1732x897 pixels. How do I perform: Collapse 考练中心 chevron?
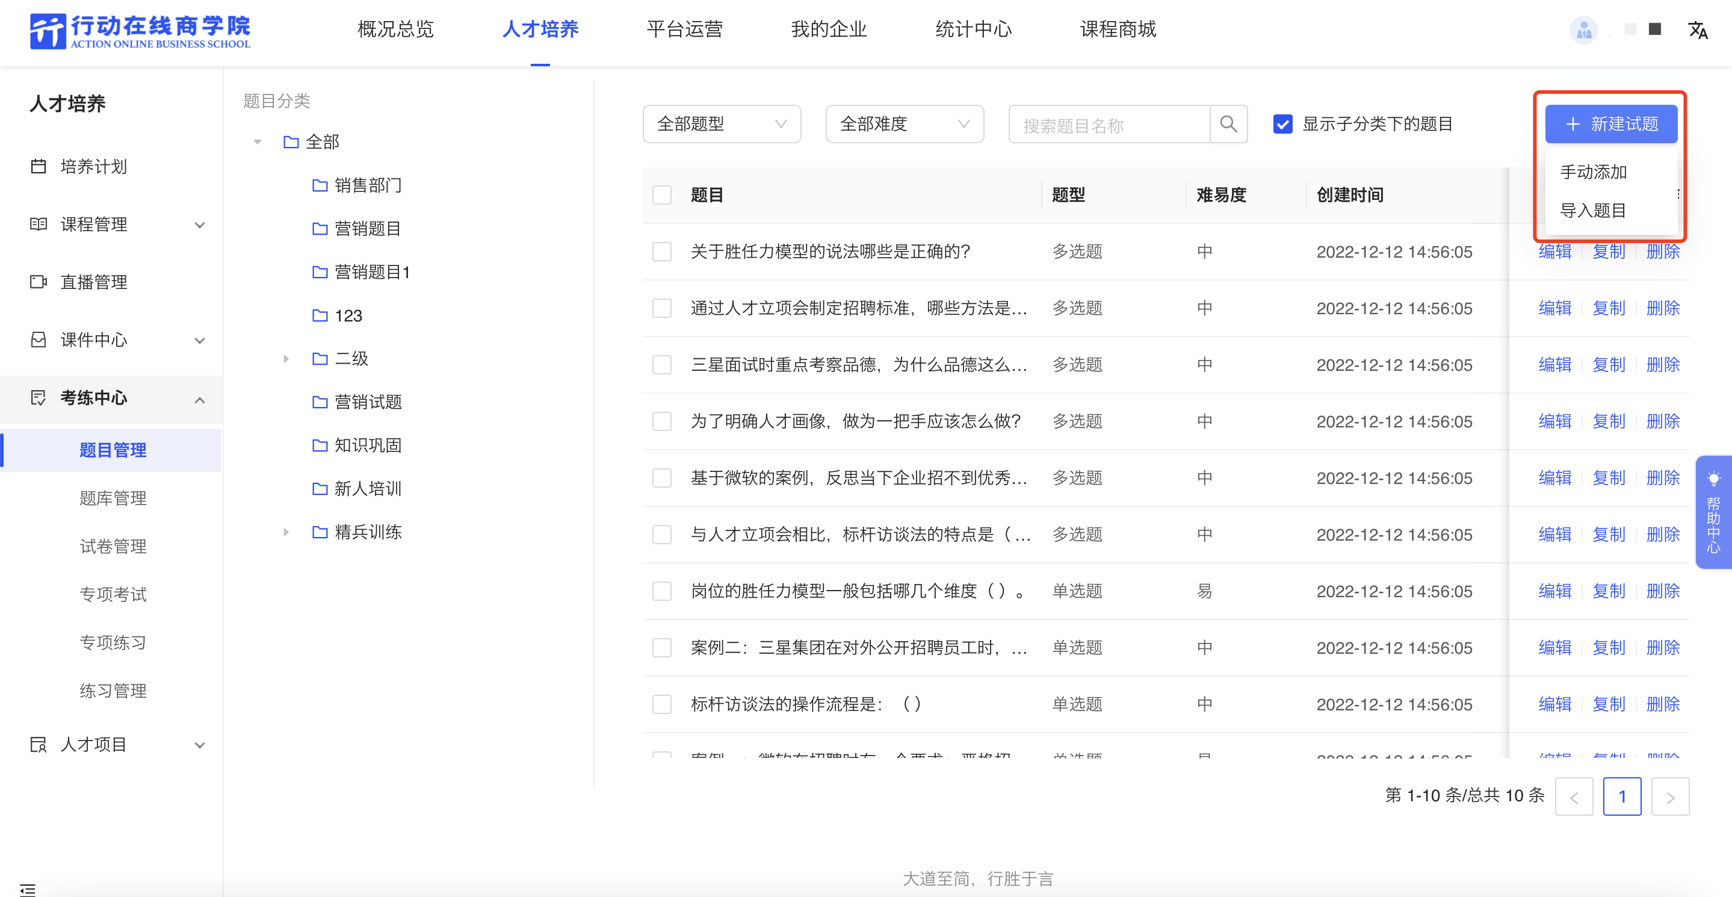pos(200,400)
